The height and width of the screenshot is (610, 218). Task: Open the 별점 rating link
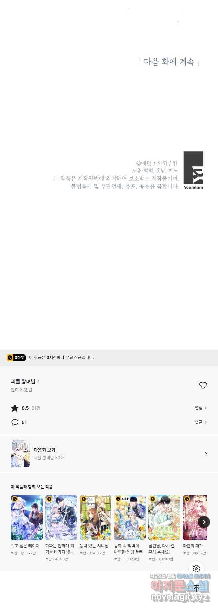point(200,408)
